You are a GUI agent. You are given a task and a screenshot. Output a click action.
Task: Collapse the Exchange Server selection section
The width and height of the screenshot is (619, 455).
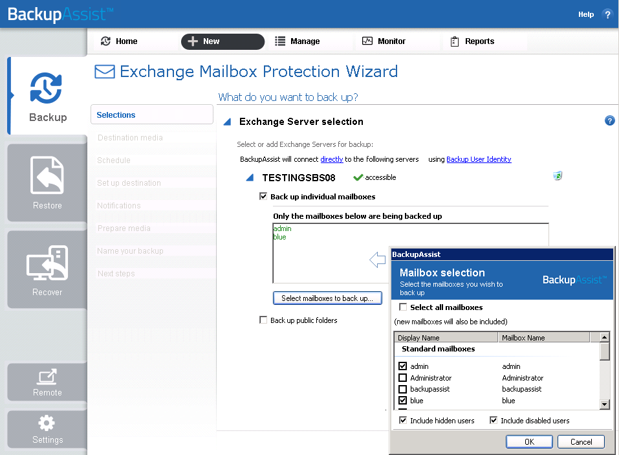pos(228,122)
